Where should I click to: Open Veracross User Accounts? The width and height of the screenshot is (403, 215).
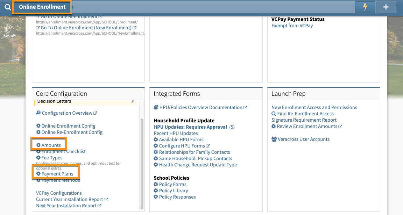tap(304, 139)
